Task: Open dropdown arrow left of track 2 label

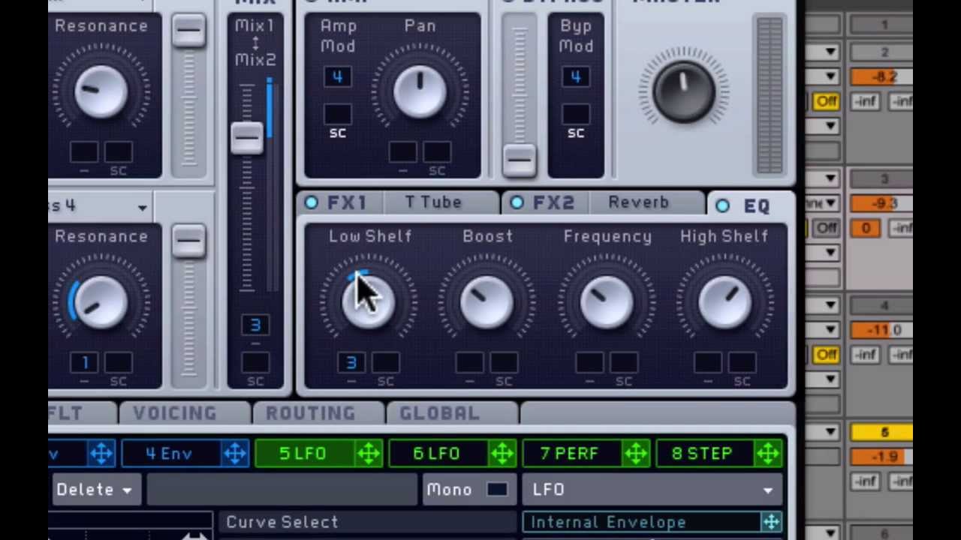Action: 830,52
